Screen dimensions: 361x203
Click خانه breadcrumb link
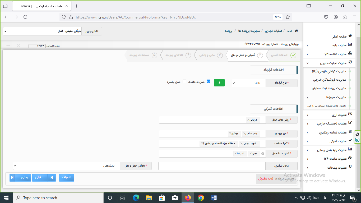pyautogui.click(x=290, y=31)
